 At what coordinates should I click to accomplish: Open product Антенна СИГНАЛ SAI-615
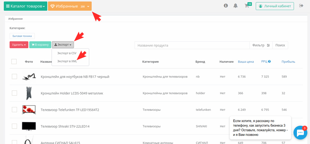[60, 142]
